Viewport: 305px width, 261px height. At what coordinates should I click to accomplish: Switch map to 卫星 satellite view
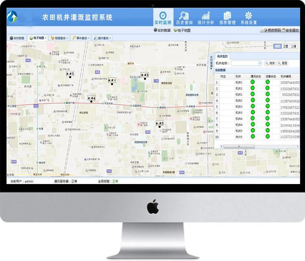point(285,46)
